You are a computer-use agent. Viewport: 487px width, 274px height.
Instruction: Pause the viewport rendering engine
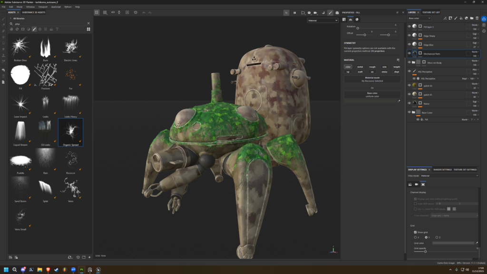(x=294, y=12)
